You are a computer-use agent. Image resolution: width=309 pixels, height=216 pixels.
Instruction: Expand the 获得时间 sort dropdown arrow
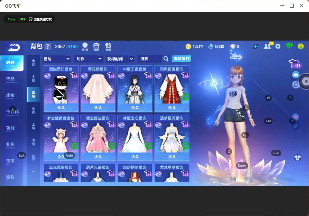pyautogui.click(x=131, y=59)
